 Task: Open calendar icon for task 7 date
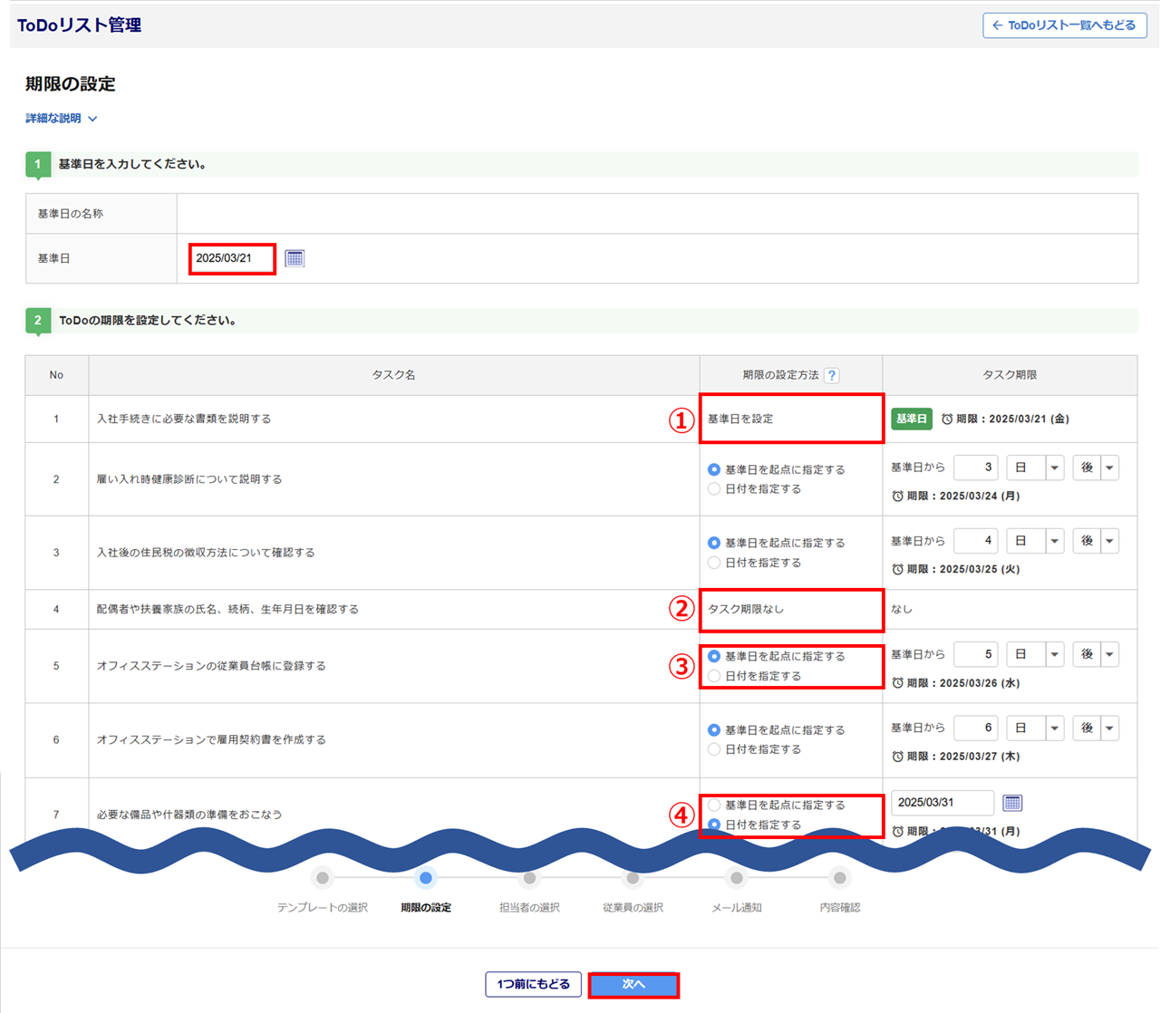pyautogui.click(x=1012, y=803)
